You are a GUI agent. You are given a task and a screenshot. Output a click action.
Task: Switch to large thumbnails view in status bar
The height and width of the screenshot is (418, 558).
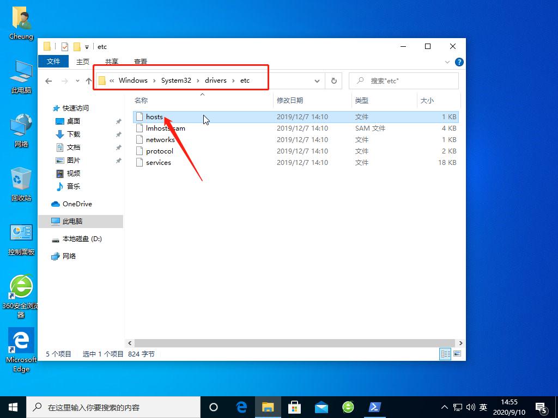tap(458, 354)
